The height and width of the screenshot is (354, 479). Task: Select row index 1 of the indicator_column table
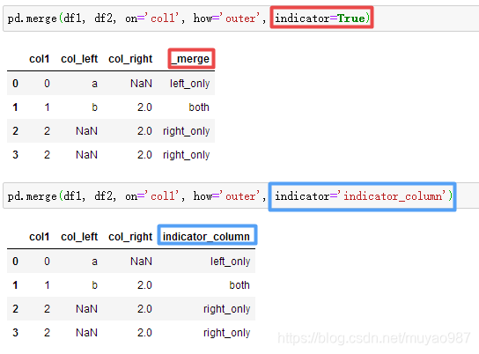[x=15, y=285]
